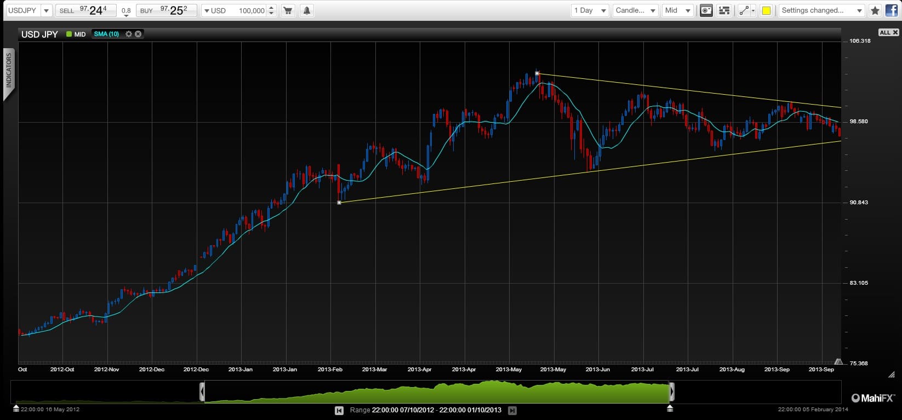Open the vertical INDICATORS side tab
The width and height of the screenshot is (902, 420).
click(9, 71)
